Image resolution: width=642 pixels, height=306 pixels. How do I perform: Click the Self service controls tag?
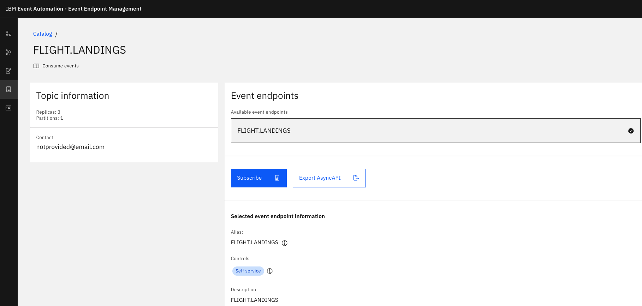coord(248,271)
